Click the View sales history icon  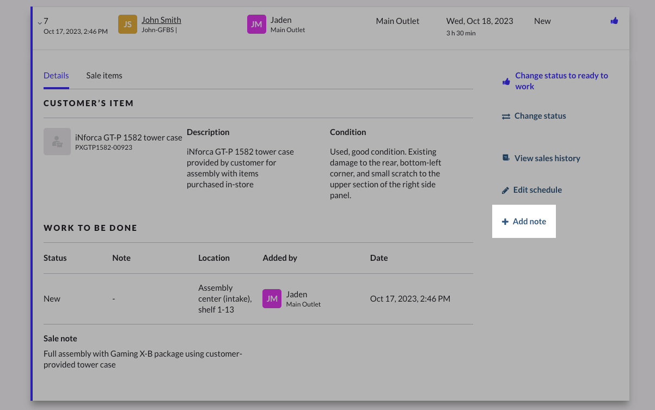tap(506, 158)
